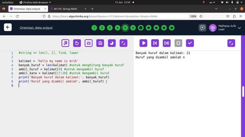List all tabs dropdown arrow
Screen dimensions: 245x137
(x=216, y=9)
